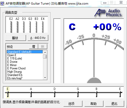The image size is (127, 108).
Task: Click the +00% deviation readout
Action: pos(108,27)
